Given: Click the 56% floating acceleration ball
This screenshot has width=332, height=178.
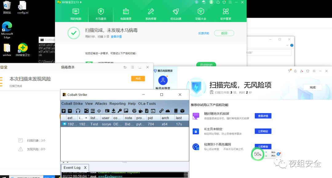Looking at the screenshot, I should tap(258, 154).
